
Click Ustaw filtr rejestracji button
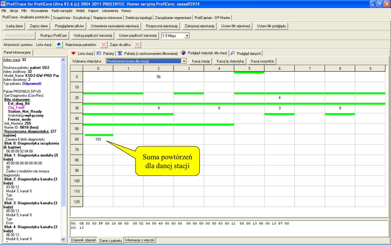pyautogui.click(x=236, y=26)
